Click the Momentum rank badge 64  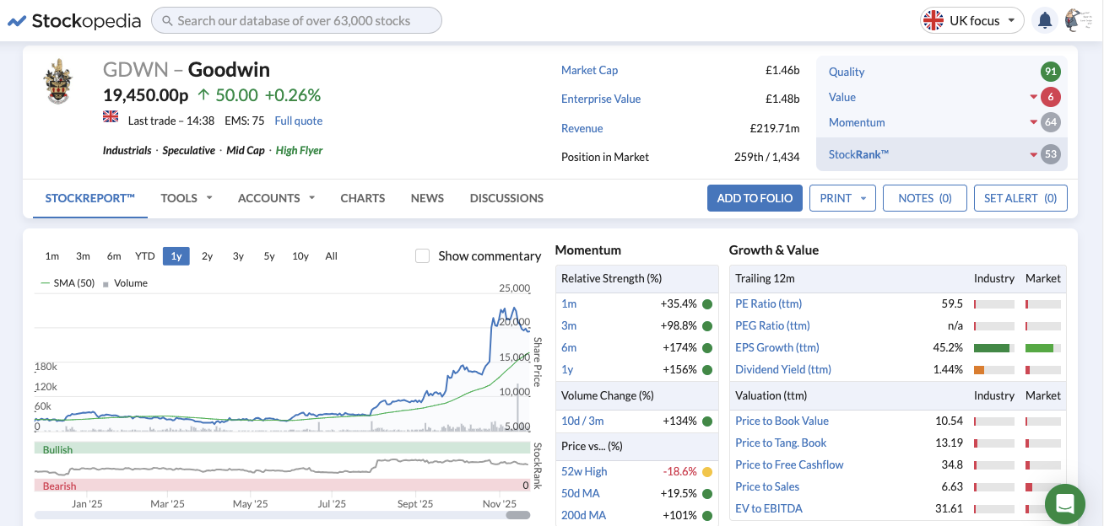click(x=1050, y=122)
